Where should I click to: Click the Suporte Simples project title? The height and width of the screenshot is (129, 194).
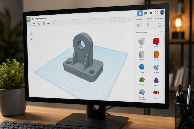[41, 18]
